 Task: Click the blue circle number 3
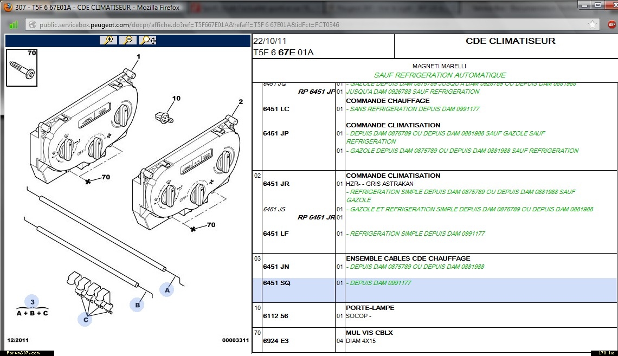(32, 302)
